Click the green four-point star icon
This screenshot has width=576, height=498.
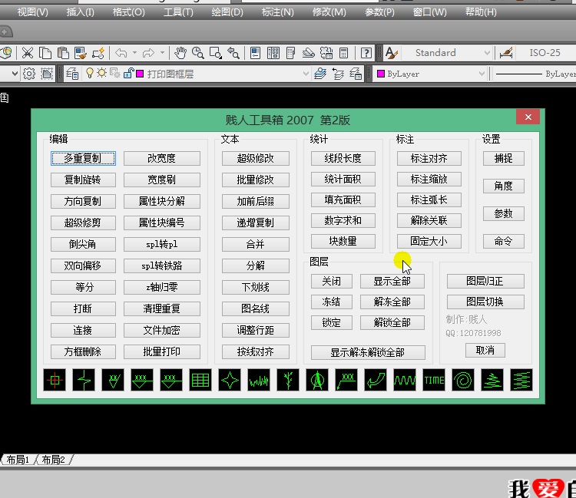[230, 380]
